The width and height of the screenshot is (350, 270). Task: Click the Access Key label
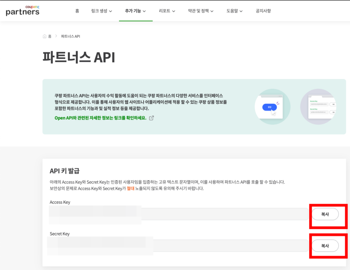click(x=60, y=202)
